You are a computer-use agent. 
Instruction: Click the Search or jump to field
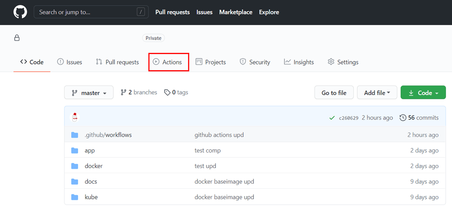[91, 12]
